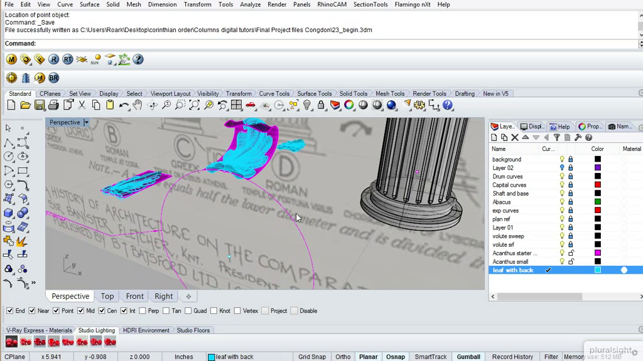Select the Rectangle tool in left toolbar
This screenshot has height=361, width=643.
tap(23, 170)
